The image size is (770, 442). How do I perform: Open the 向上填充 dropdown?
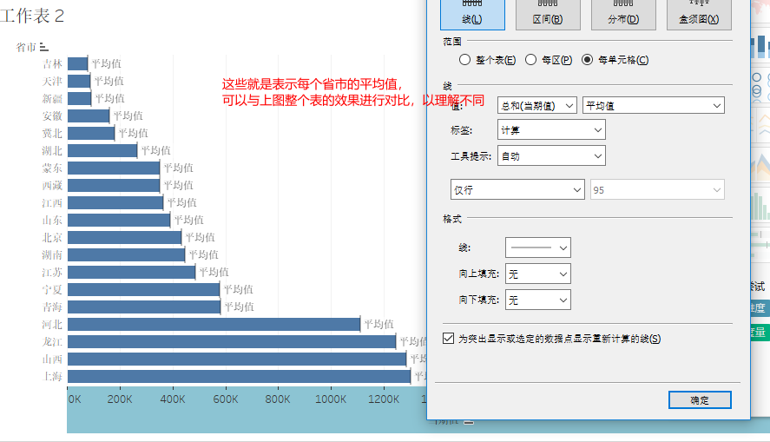(537, 274)
